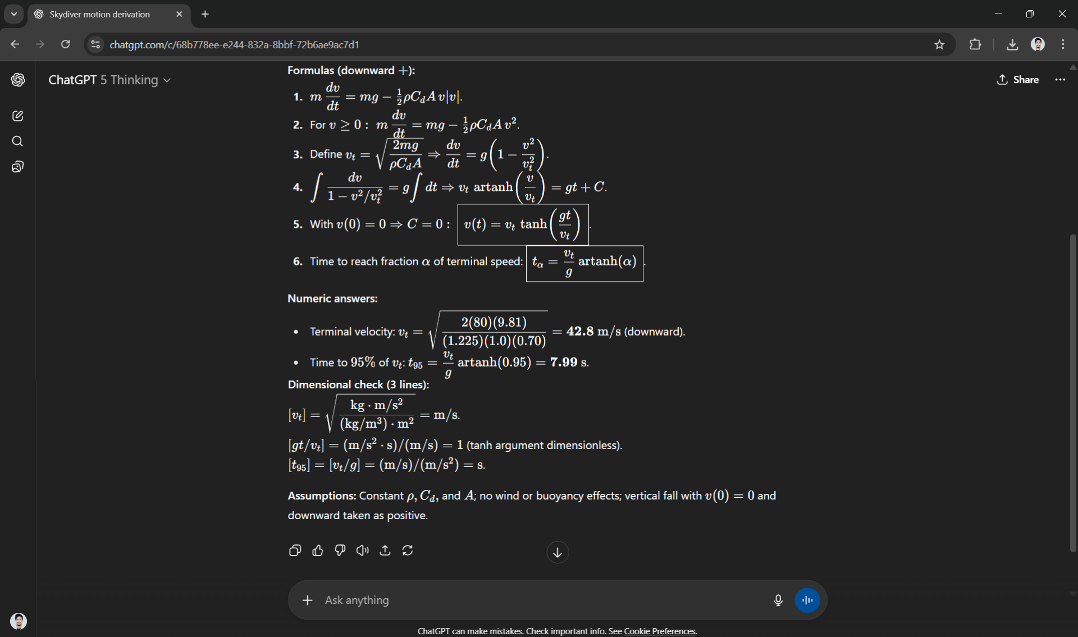
Task: Open chat search in the sidebar
Action: (17, 141)
